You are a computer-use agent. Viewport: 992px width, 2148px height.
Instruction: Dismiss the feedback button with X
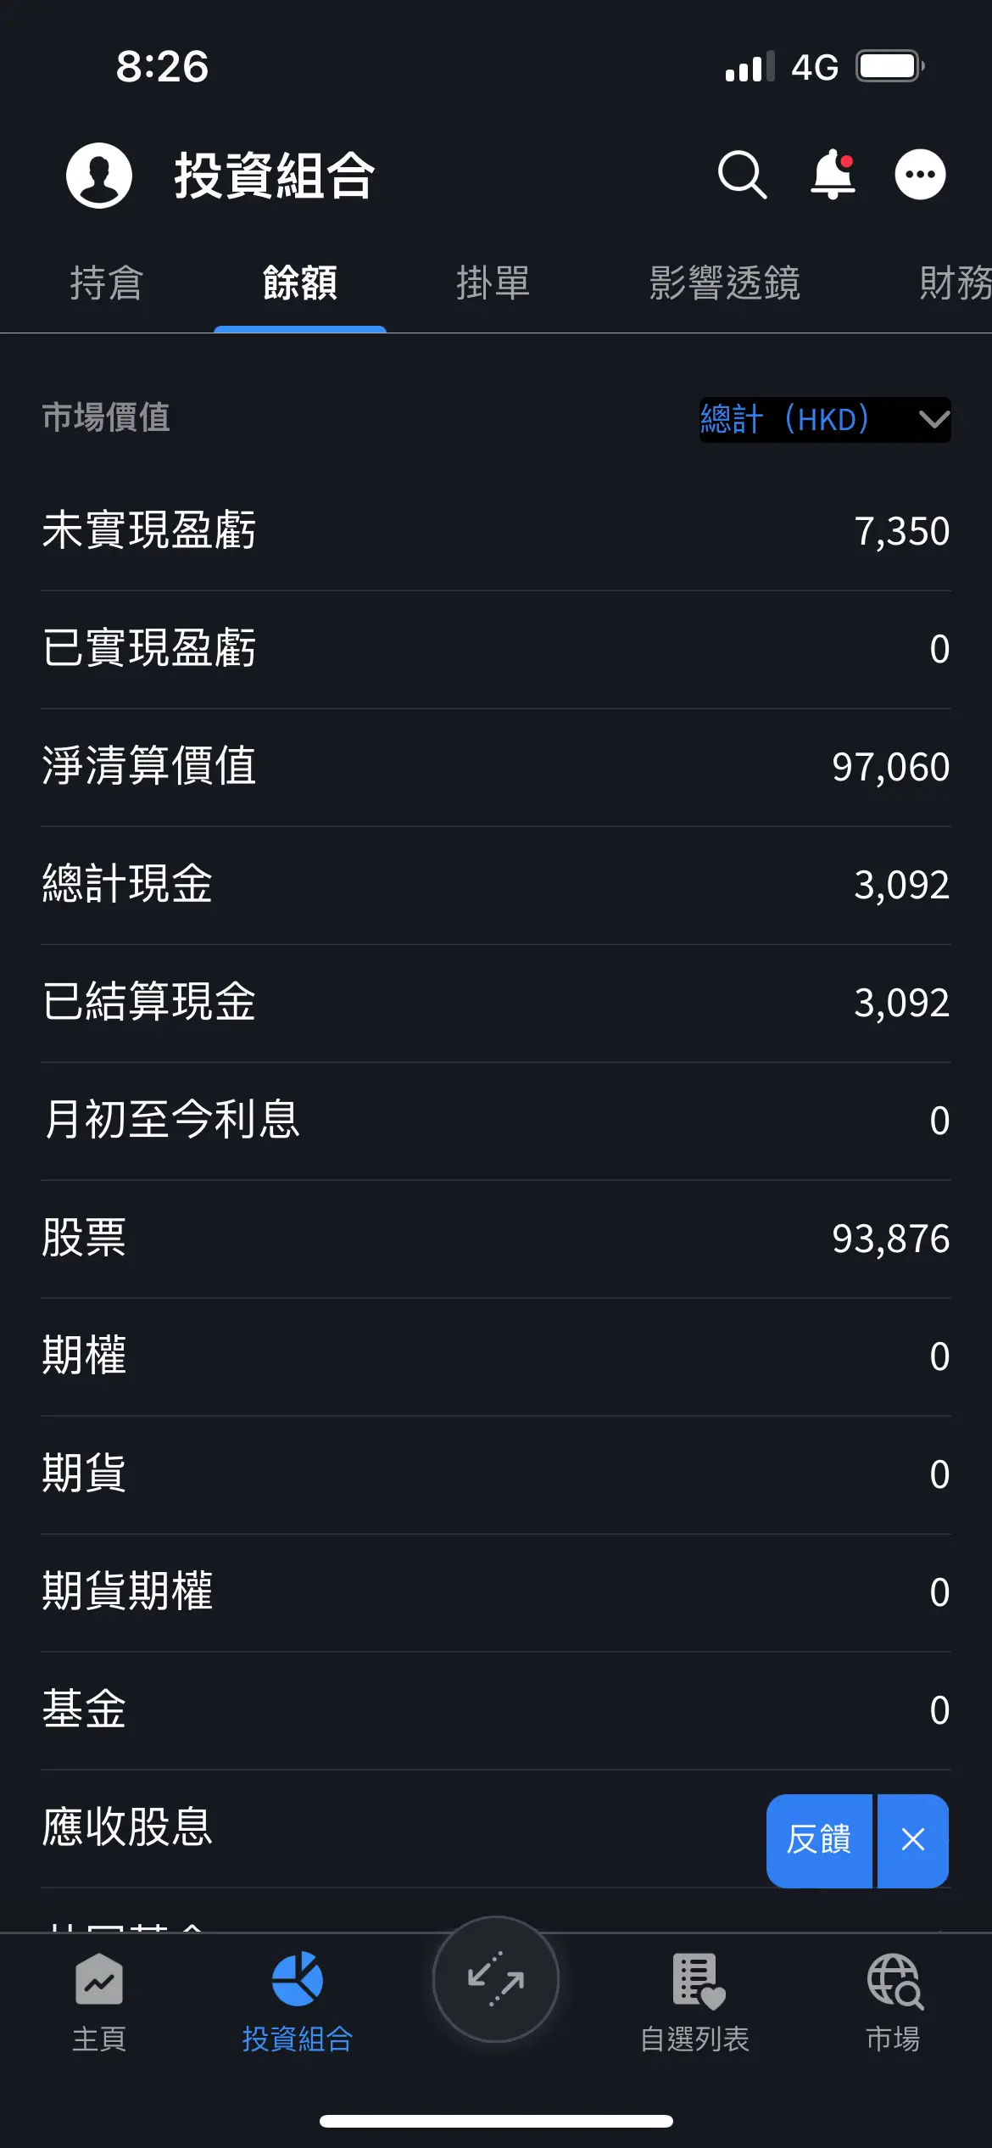(x=913, y=1841)
